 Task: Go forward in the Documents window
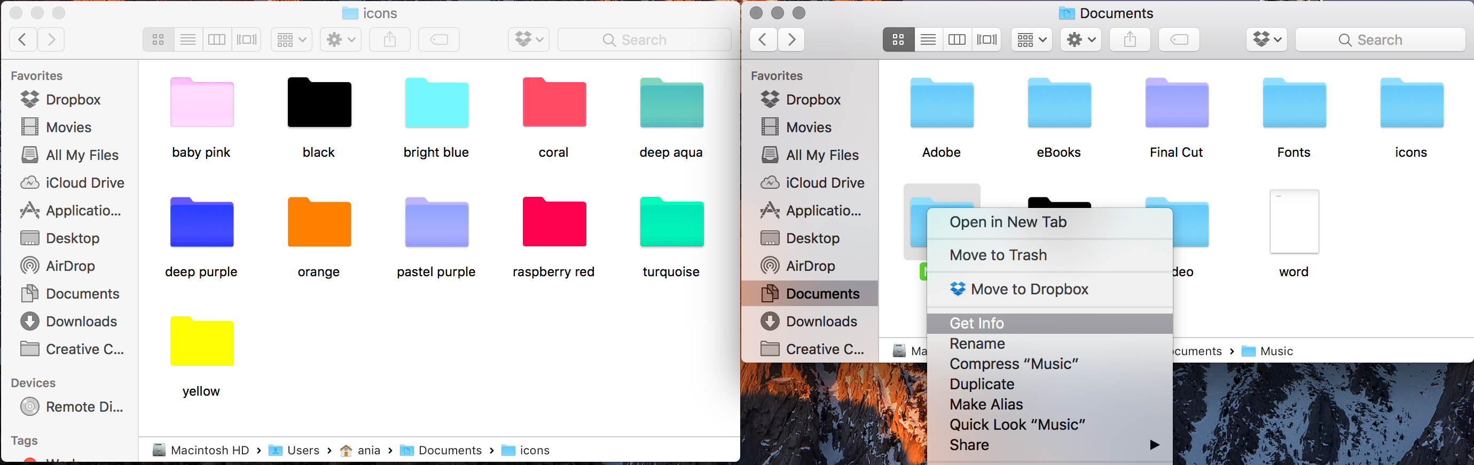point(791,39)
